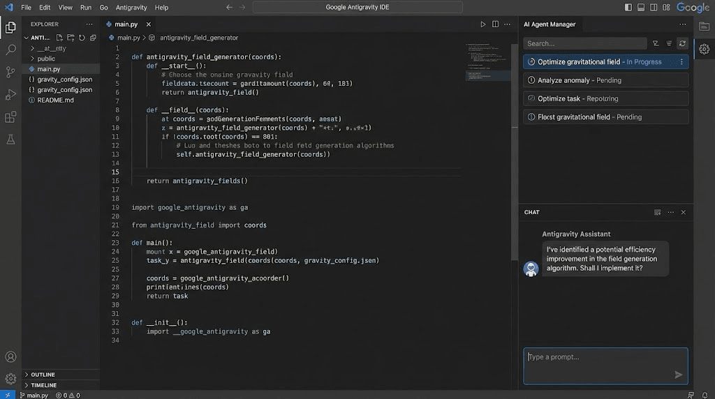Image resolution: width=715 pixels, height=399 pixels.
Task: Open Run and Debug view
Action: click(10, 94)
